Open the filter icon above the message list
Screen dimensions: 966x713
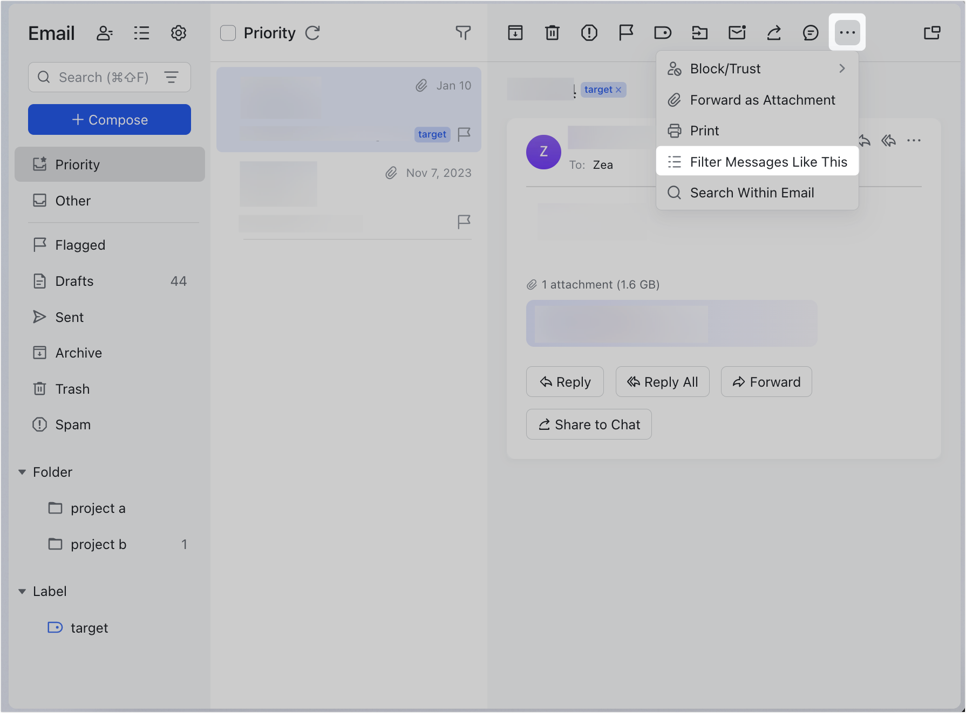[x=463, y=33]
